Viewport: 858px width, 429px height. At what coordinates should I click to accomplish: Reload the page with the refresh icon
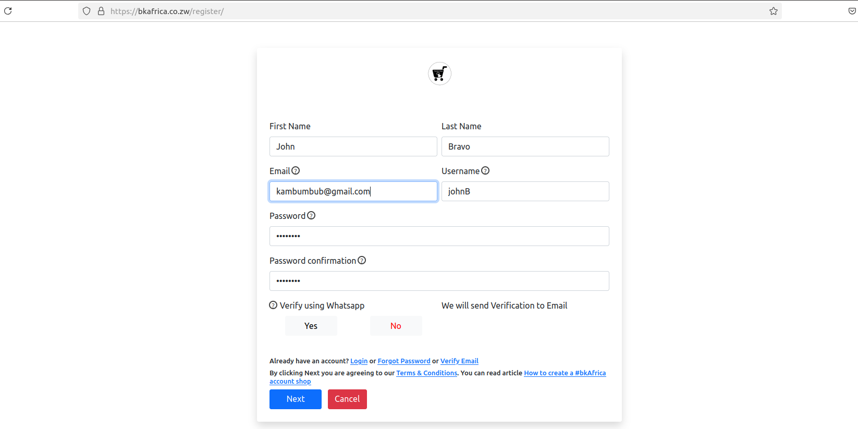[8, 11]
